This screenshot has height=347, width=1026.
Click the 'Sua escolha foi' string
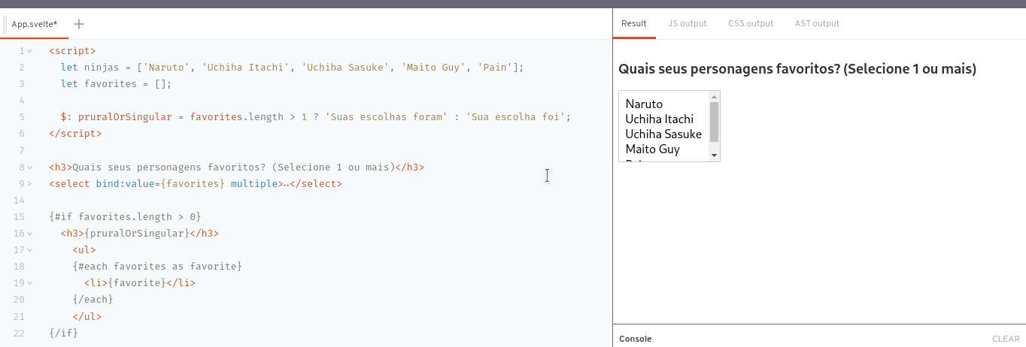pos(515,117)
